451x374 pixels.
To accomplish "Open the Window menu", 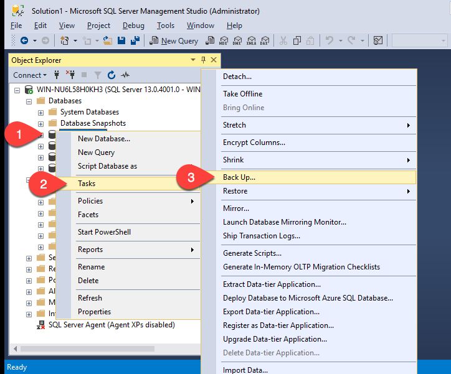I will pos(201,26).
